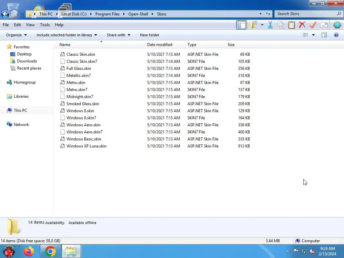Launch Chrome from the taskbar
Image resolution: width=344 pixels, height=258 pixels.
50,251
